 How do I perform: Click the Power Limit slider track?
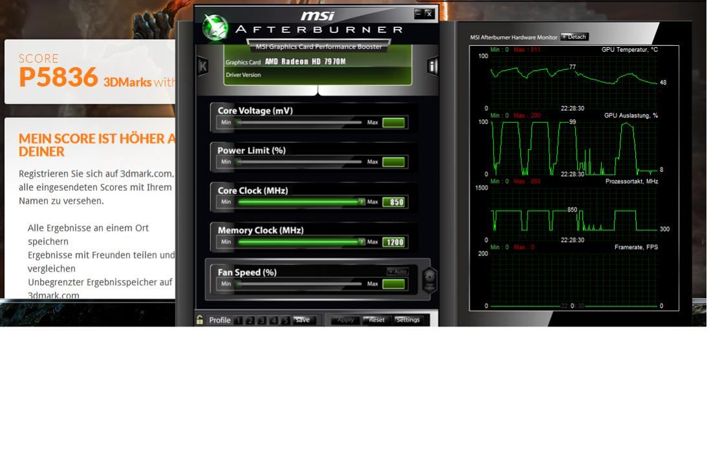pos(300,162)
